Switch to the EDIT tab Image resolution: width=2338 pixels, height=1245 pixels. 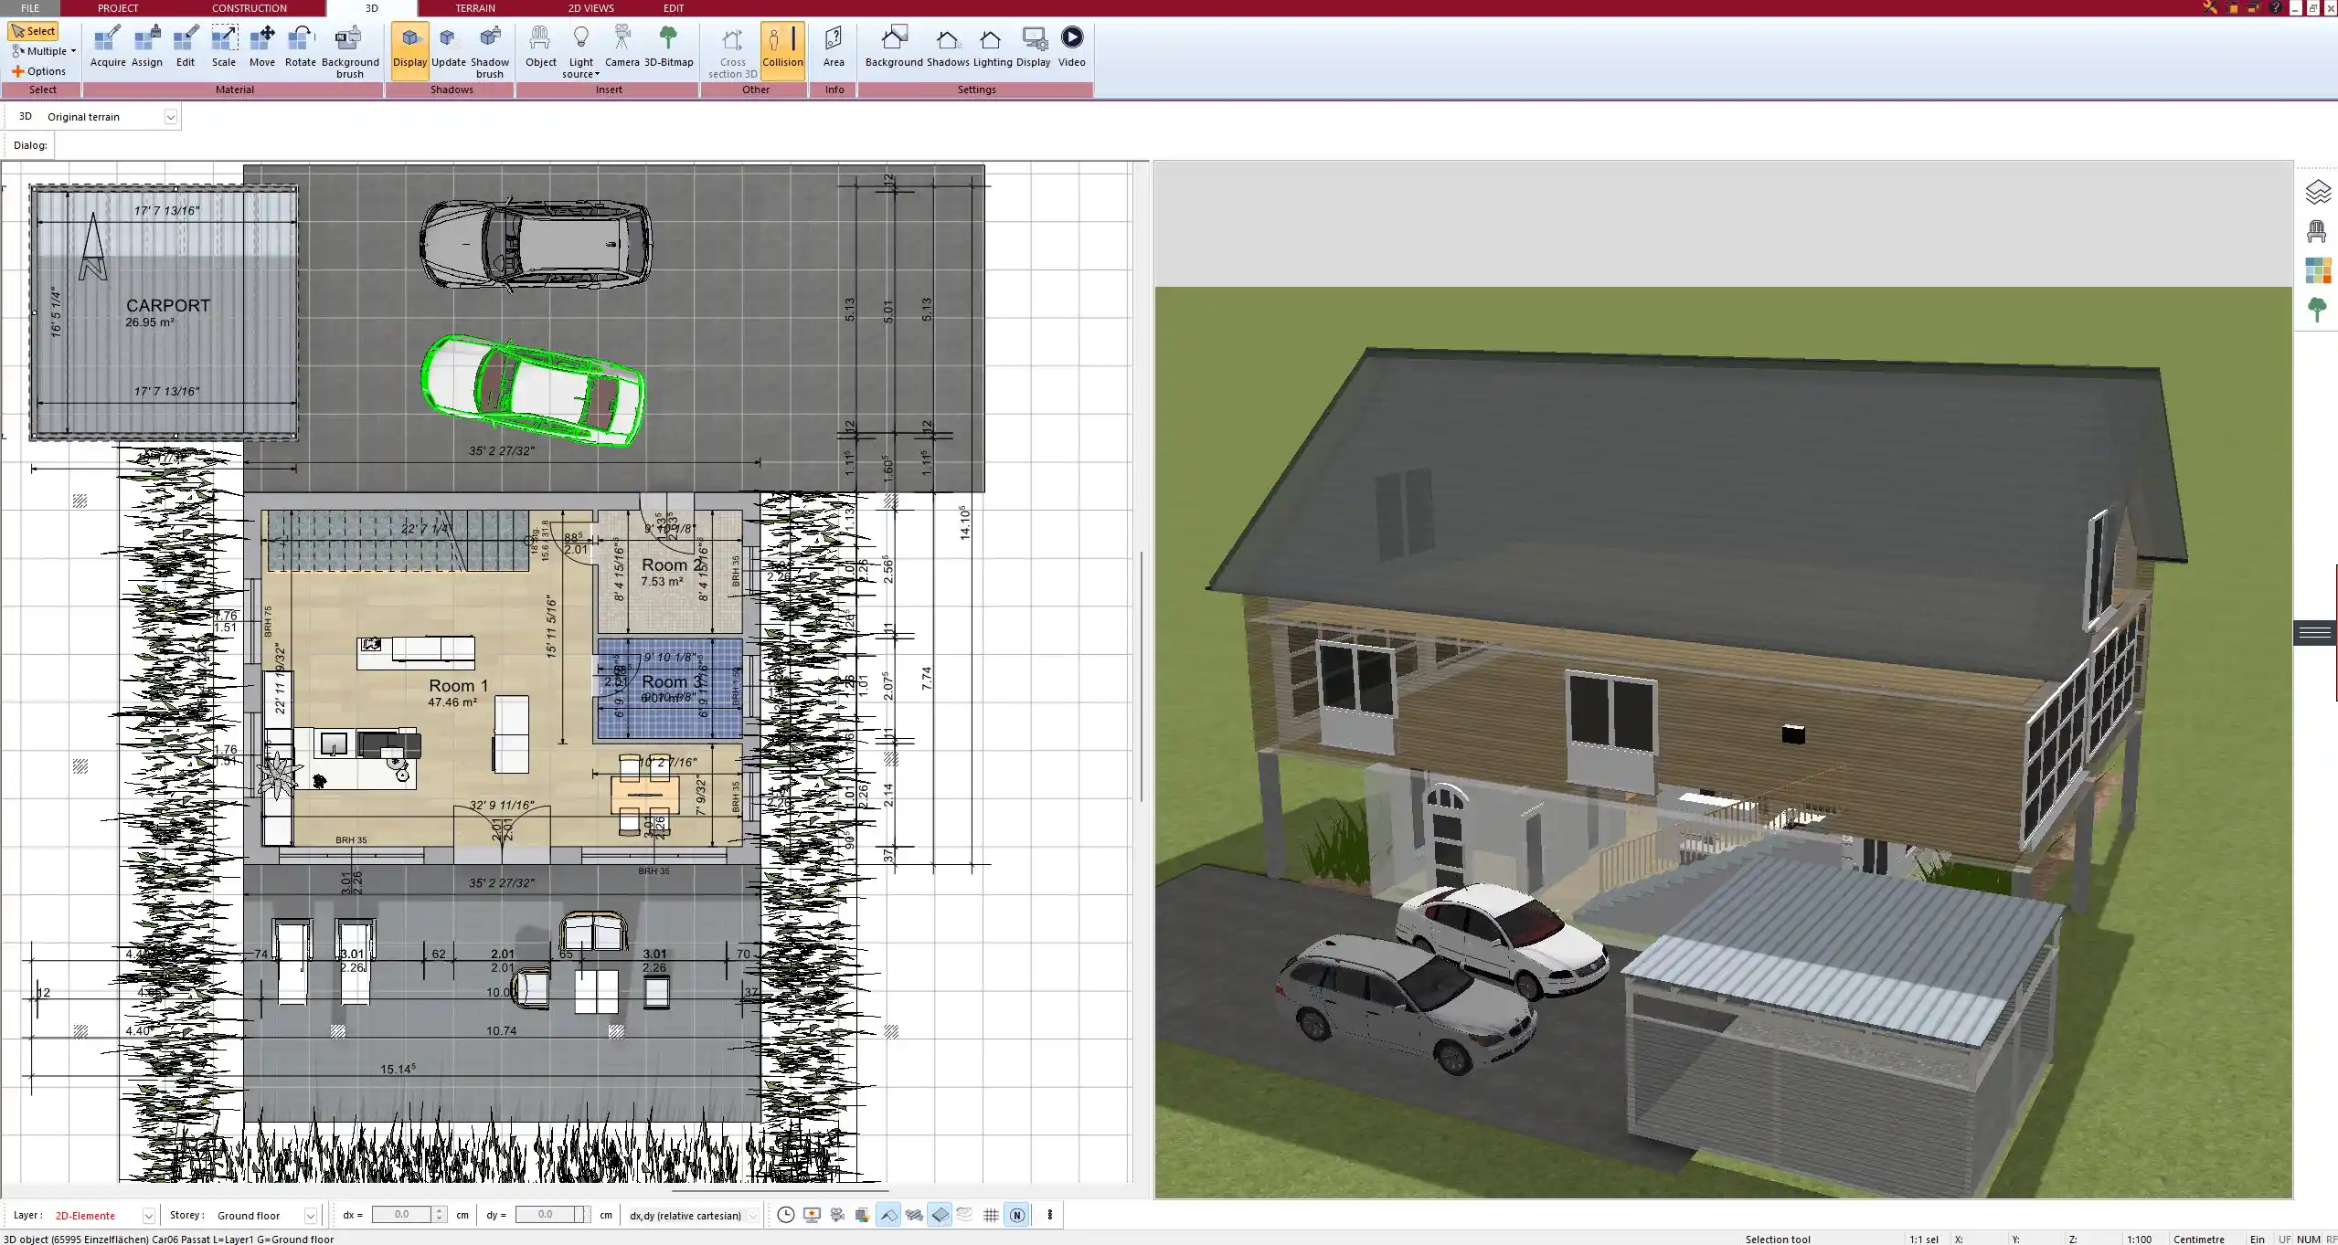tap(673, 8)
